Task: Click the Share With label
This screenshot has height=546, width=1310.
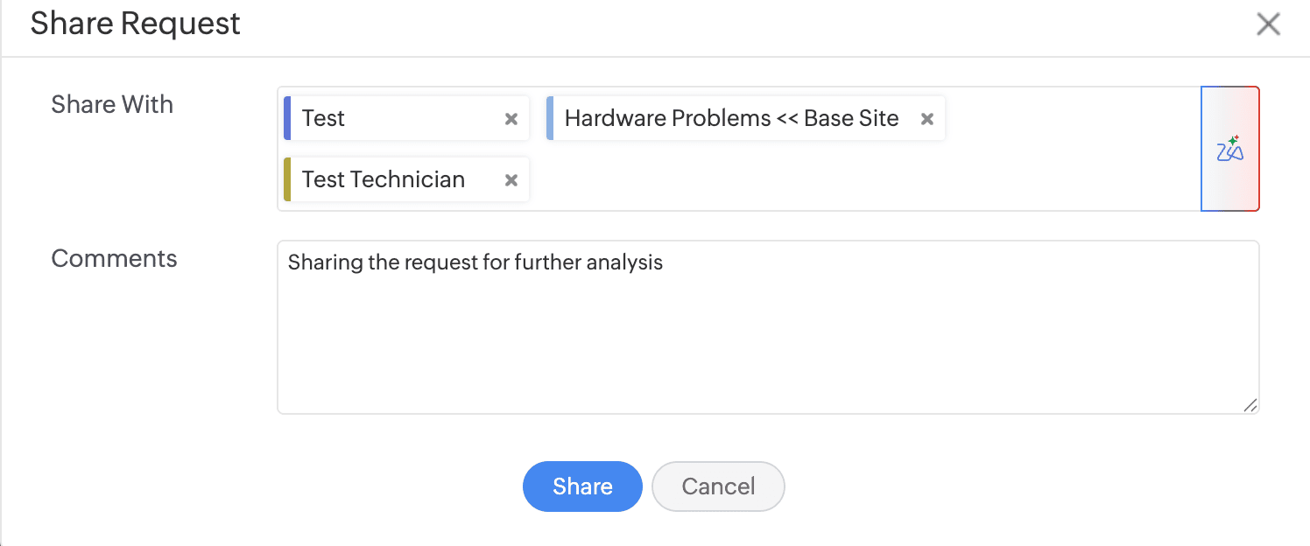Action: point(112,105)
